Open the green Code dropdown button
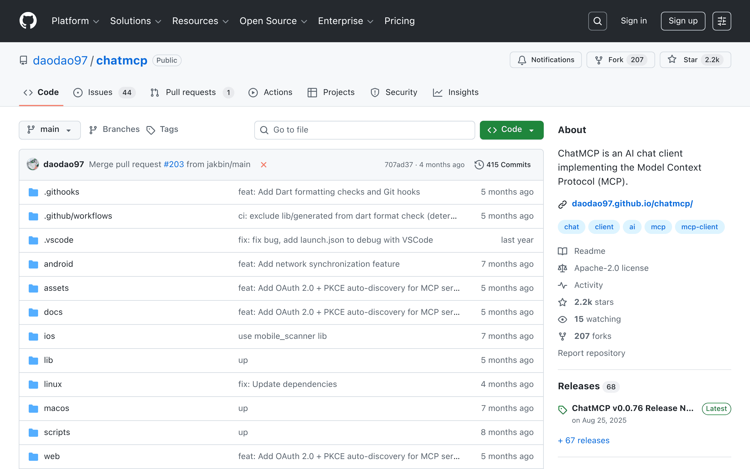The width and height of the screenshot is (750, 469). point(511,130)
